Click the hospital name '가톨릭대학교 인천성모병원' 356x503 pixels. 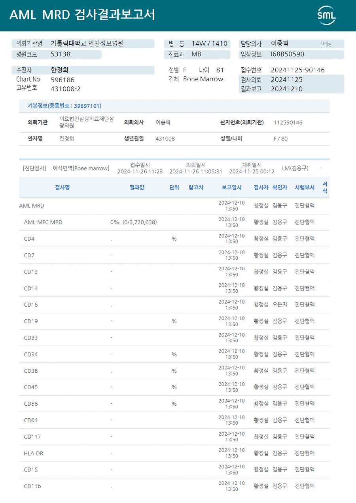(87, 44)
